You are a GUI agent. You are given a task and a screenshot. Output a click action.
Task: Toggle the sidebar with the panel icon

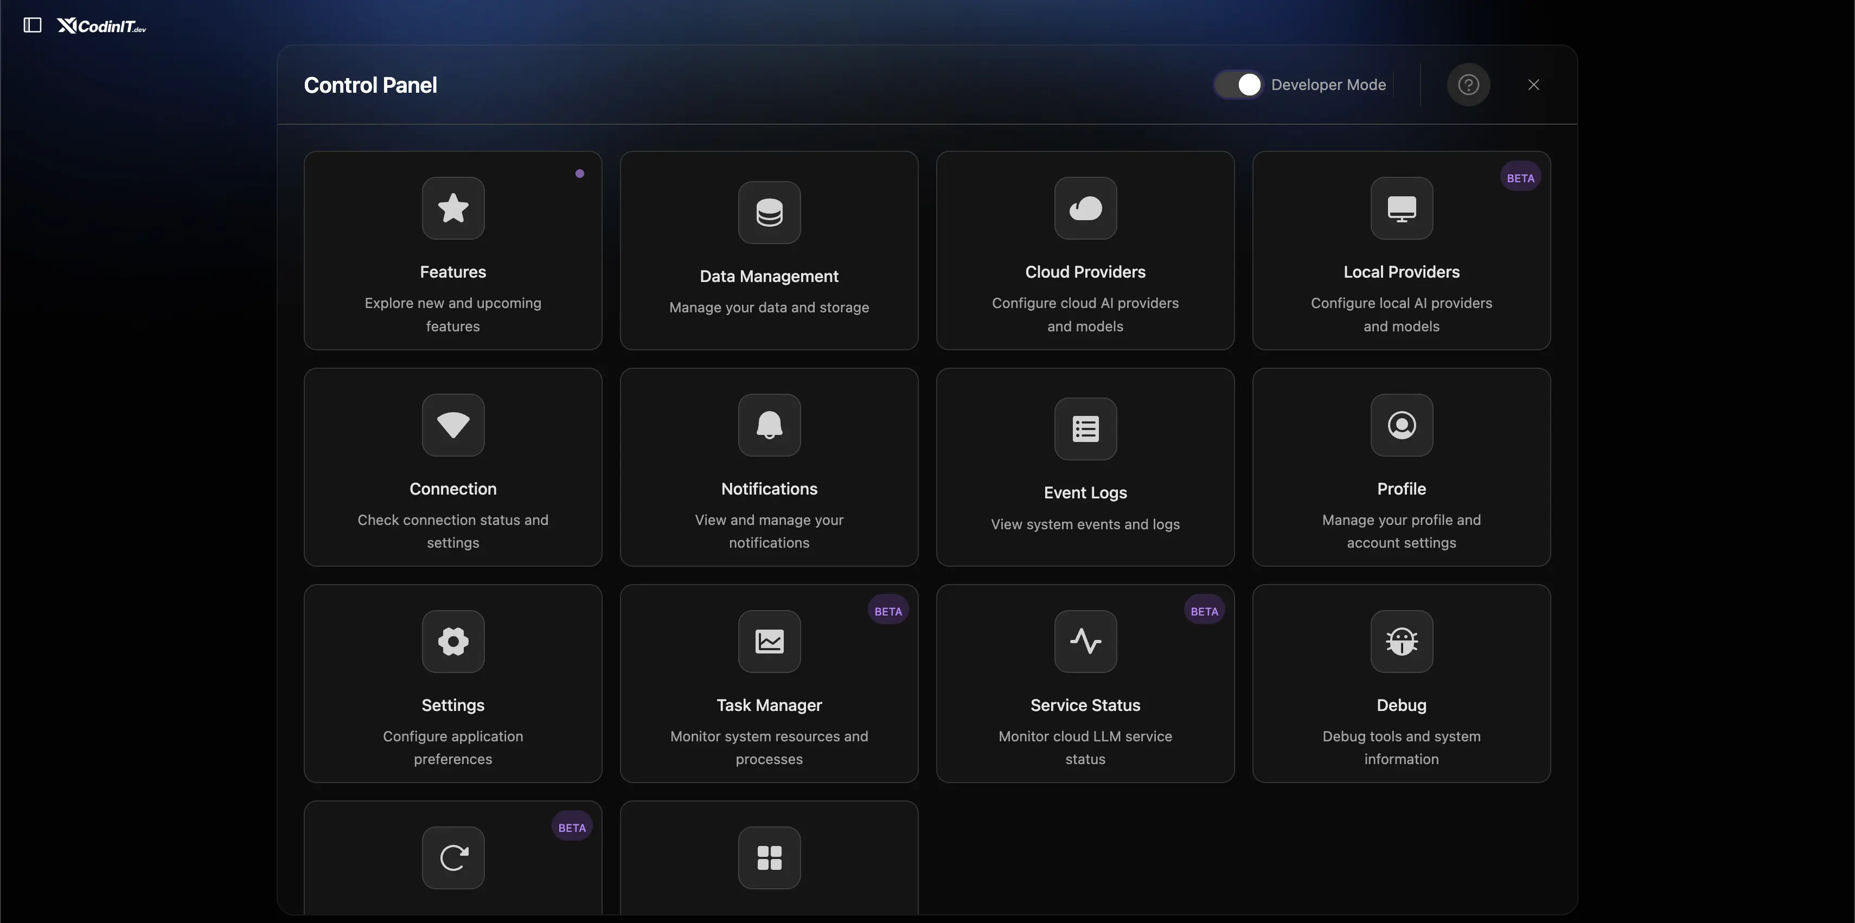point(33,24)
